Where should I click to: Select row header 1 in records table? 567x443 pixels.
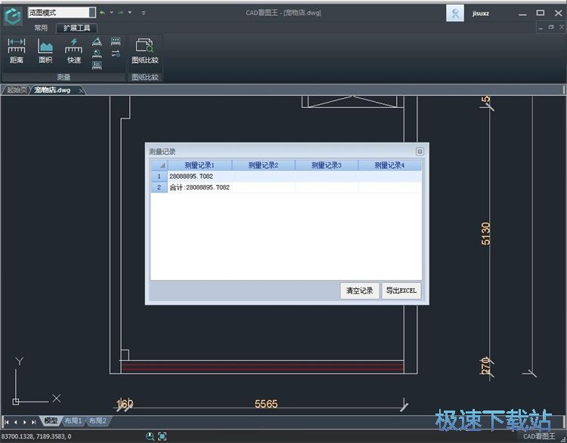tap(159, 176)
